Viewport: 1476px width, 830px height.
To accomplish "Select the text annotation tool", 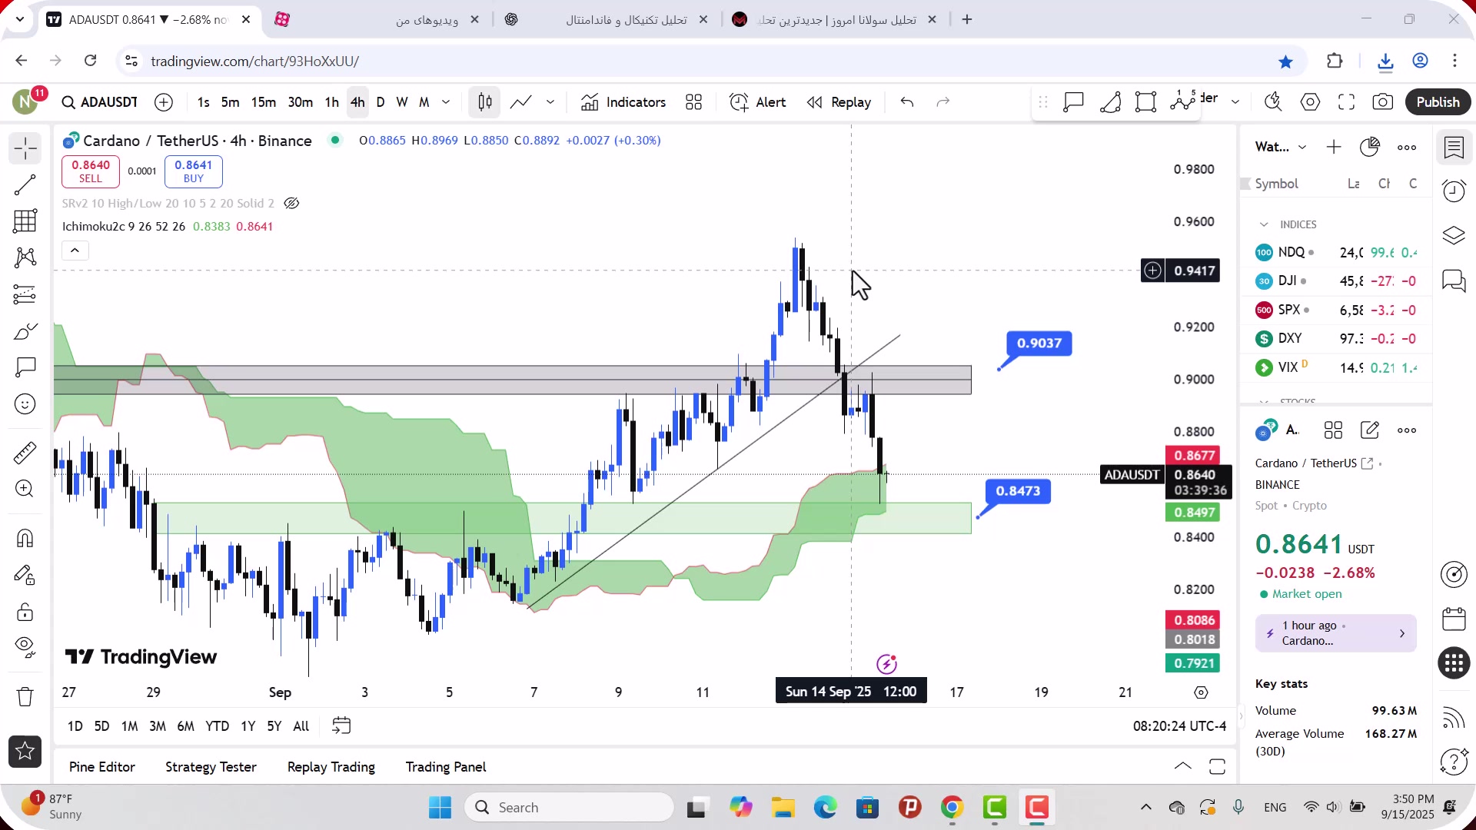I will click(25, 367).
